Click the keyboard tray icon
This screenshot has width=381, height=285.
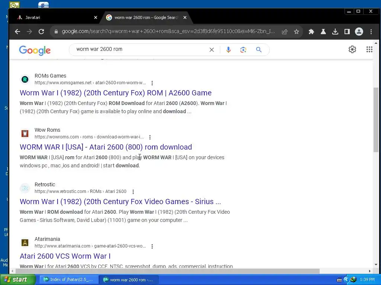click(x=339, y=280)
